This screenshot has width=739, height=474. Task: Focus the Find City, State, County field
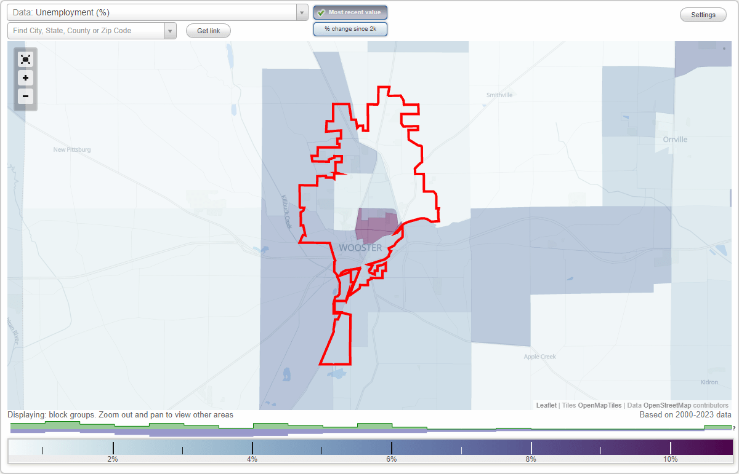(86, 31)
